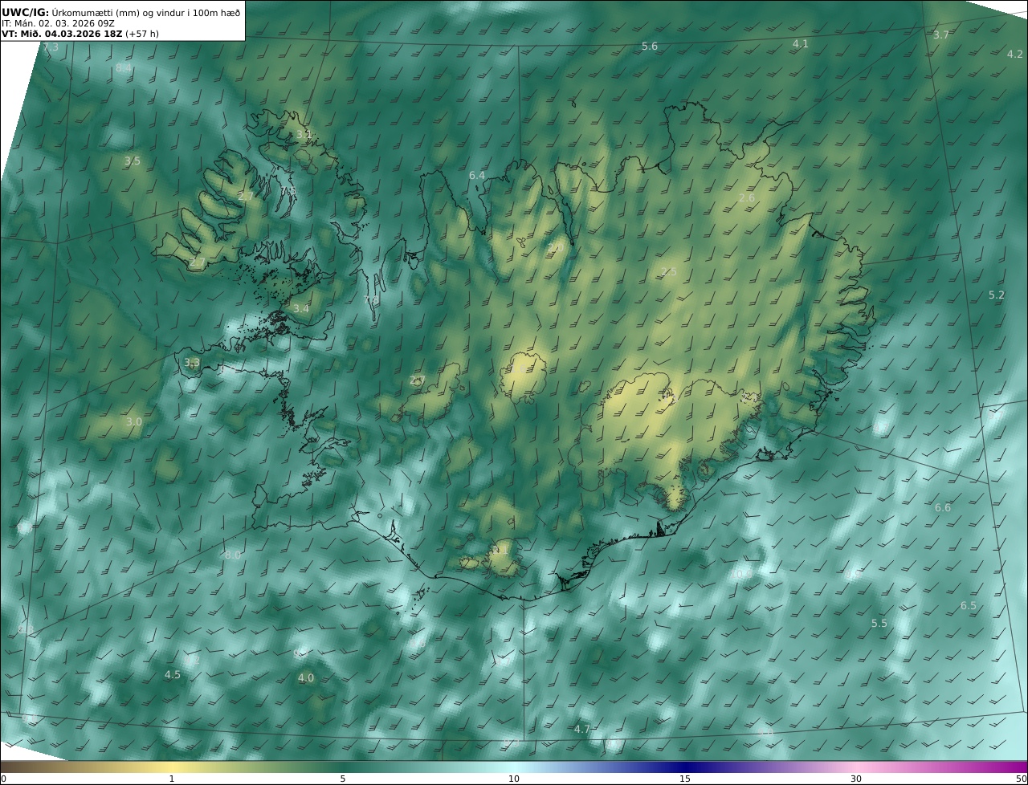The width and height of the screenshot is (1028, 785).
Task: Click the colorbar tick label "30"
Action: (856, 779)
